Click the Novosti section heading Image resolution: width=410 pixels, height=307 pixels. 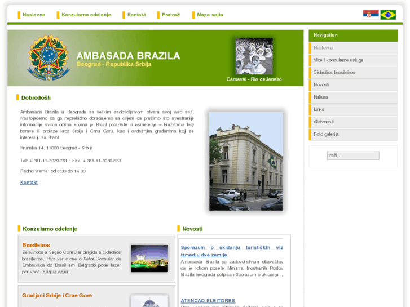coord(192,229)
